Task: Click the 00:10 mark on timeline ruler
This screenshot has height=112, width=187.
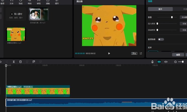Action: coord(82,65)
